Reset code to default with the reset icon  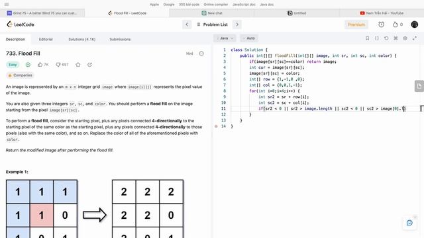[386, 38]
